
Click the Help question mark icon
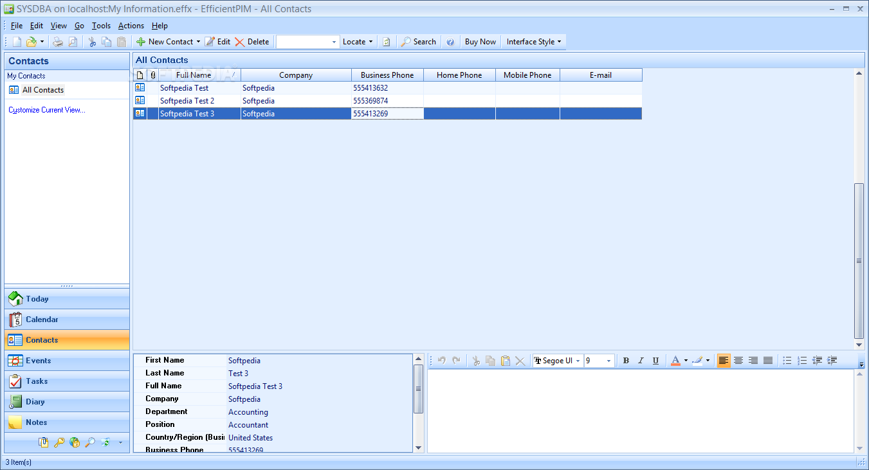450,42
